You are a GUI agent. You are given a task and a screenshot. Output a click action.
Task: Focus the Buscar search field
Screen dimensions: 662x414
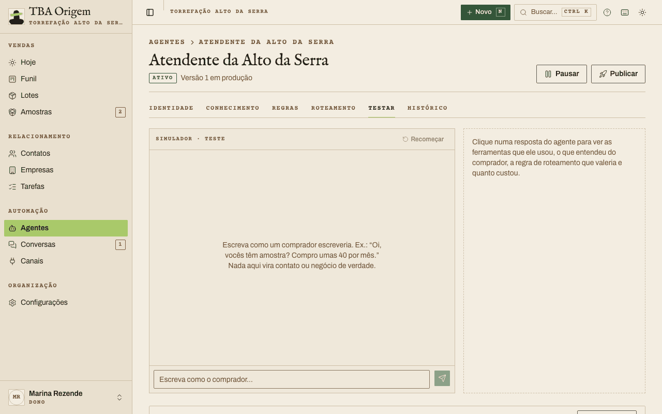pyautogui.click(x=555, y=12)
